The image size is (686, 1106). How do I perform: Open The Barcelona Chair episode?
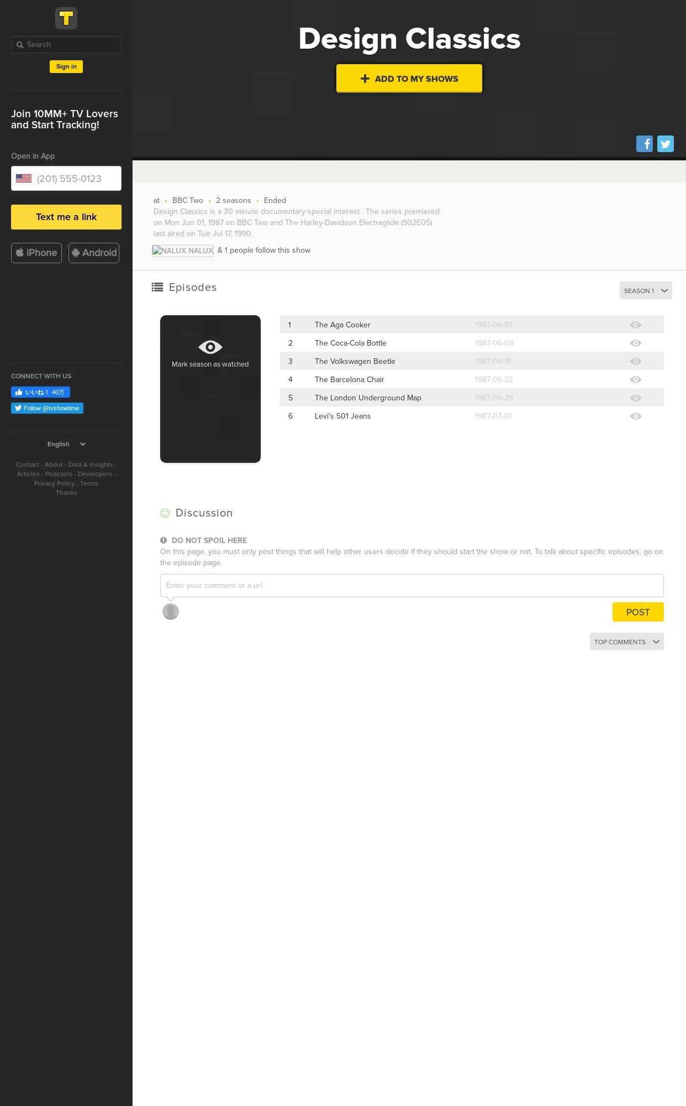(x=350, y=380)
